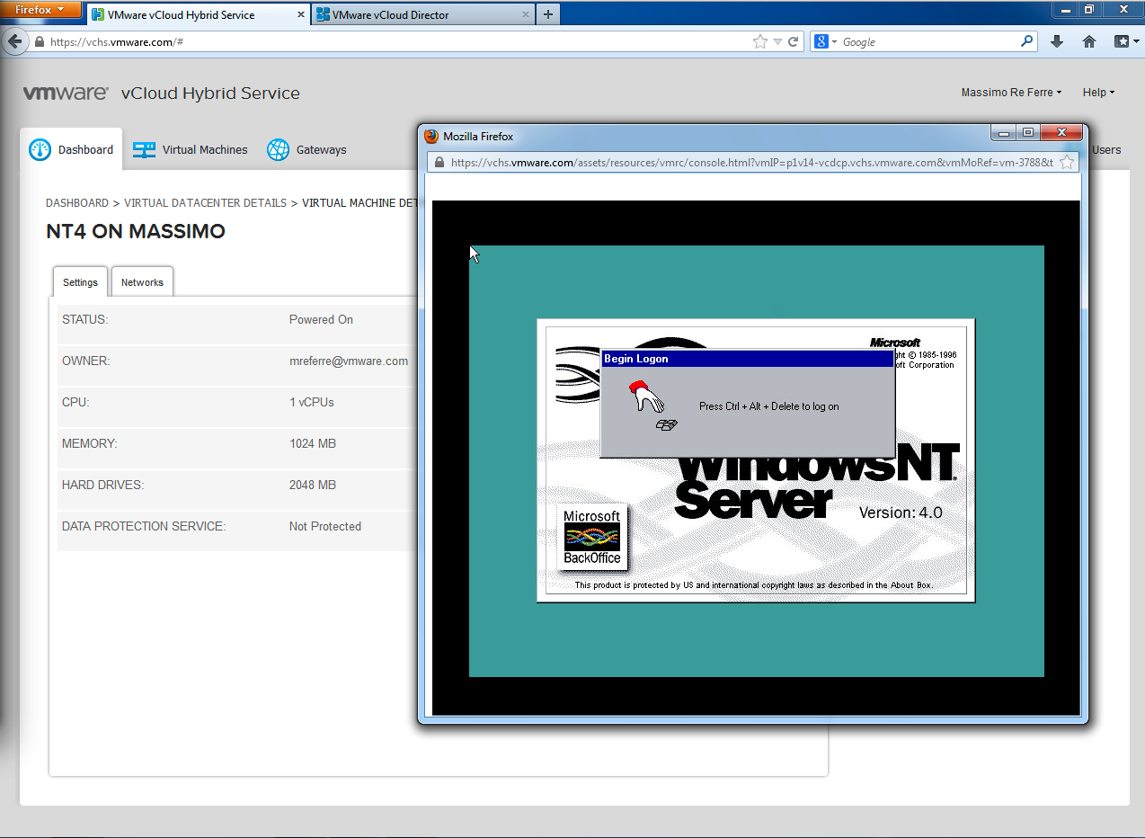
Task: Close the VMware vCloud Hybrid Service tab
Action: tap(301, 15)
